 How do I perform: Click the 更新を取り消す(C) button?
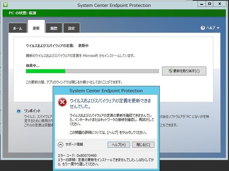[x=184, y=71]
